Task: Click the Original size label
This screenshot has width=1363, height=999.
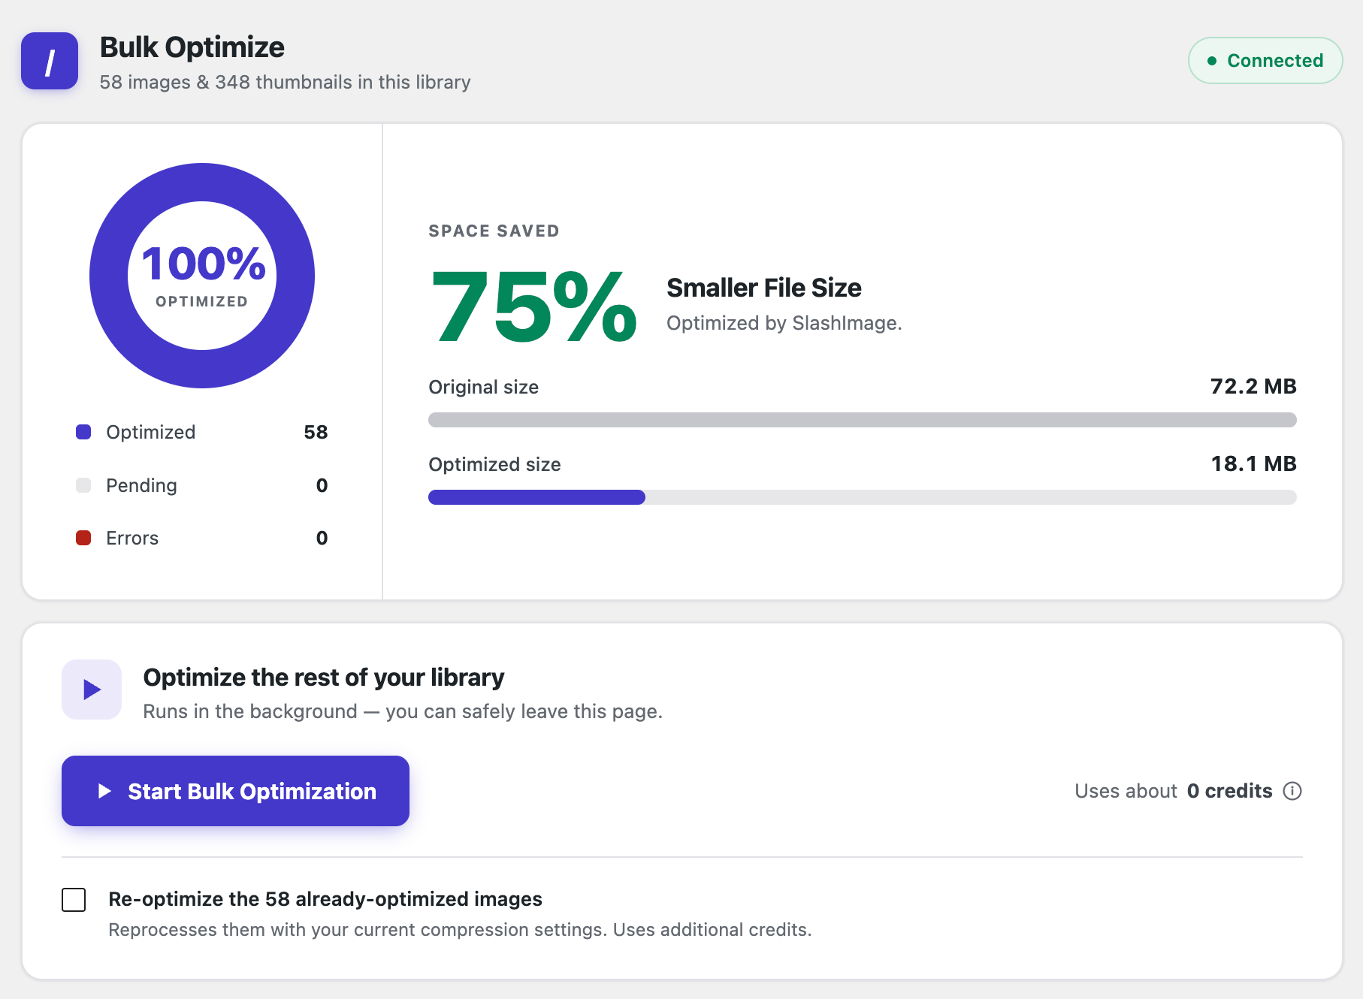Action: pos(483,387)
